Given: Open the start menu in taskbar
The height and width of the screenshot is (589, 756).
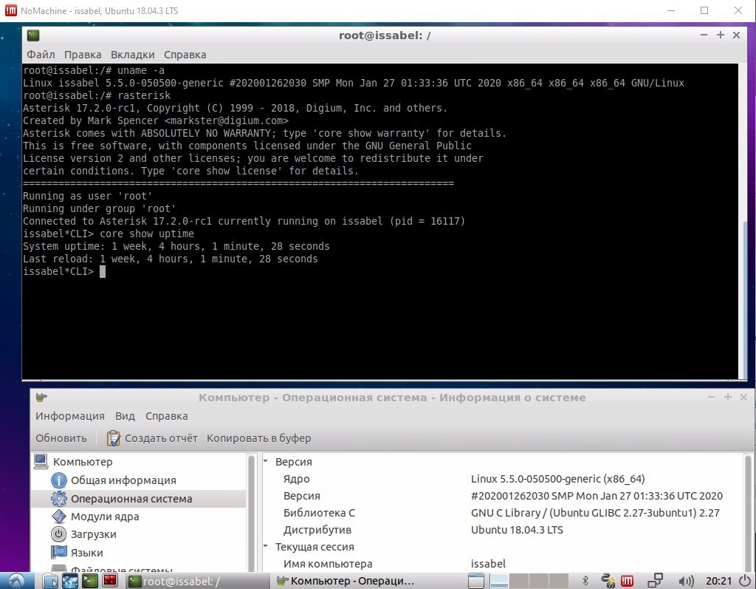Looking at the screenshot, I should click(16, 581).
